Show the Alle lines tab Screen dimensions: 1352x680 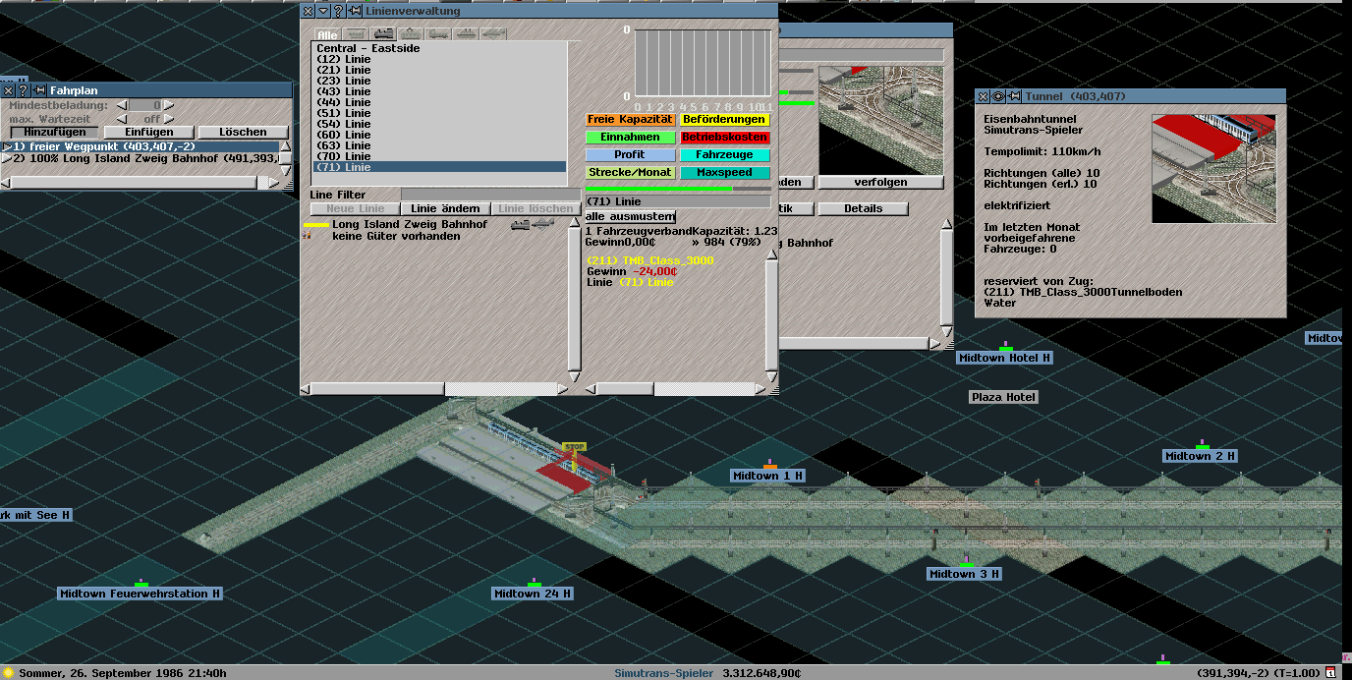(327, 34)
